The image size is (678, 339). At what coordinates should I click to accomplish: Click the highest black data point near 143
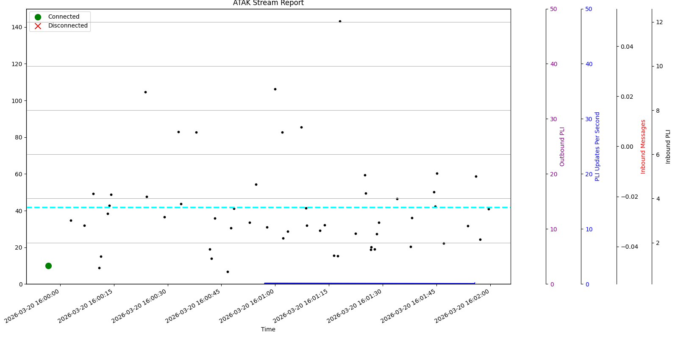click(x=340, y=21)
